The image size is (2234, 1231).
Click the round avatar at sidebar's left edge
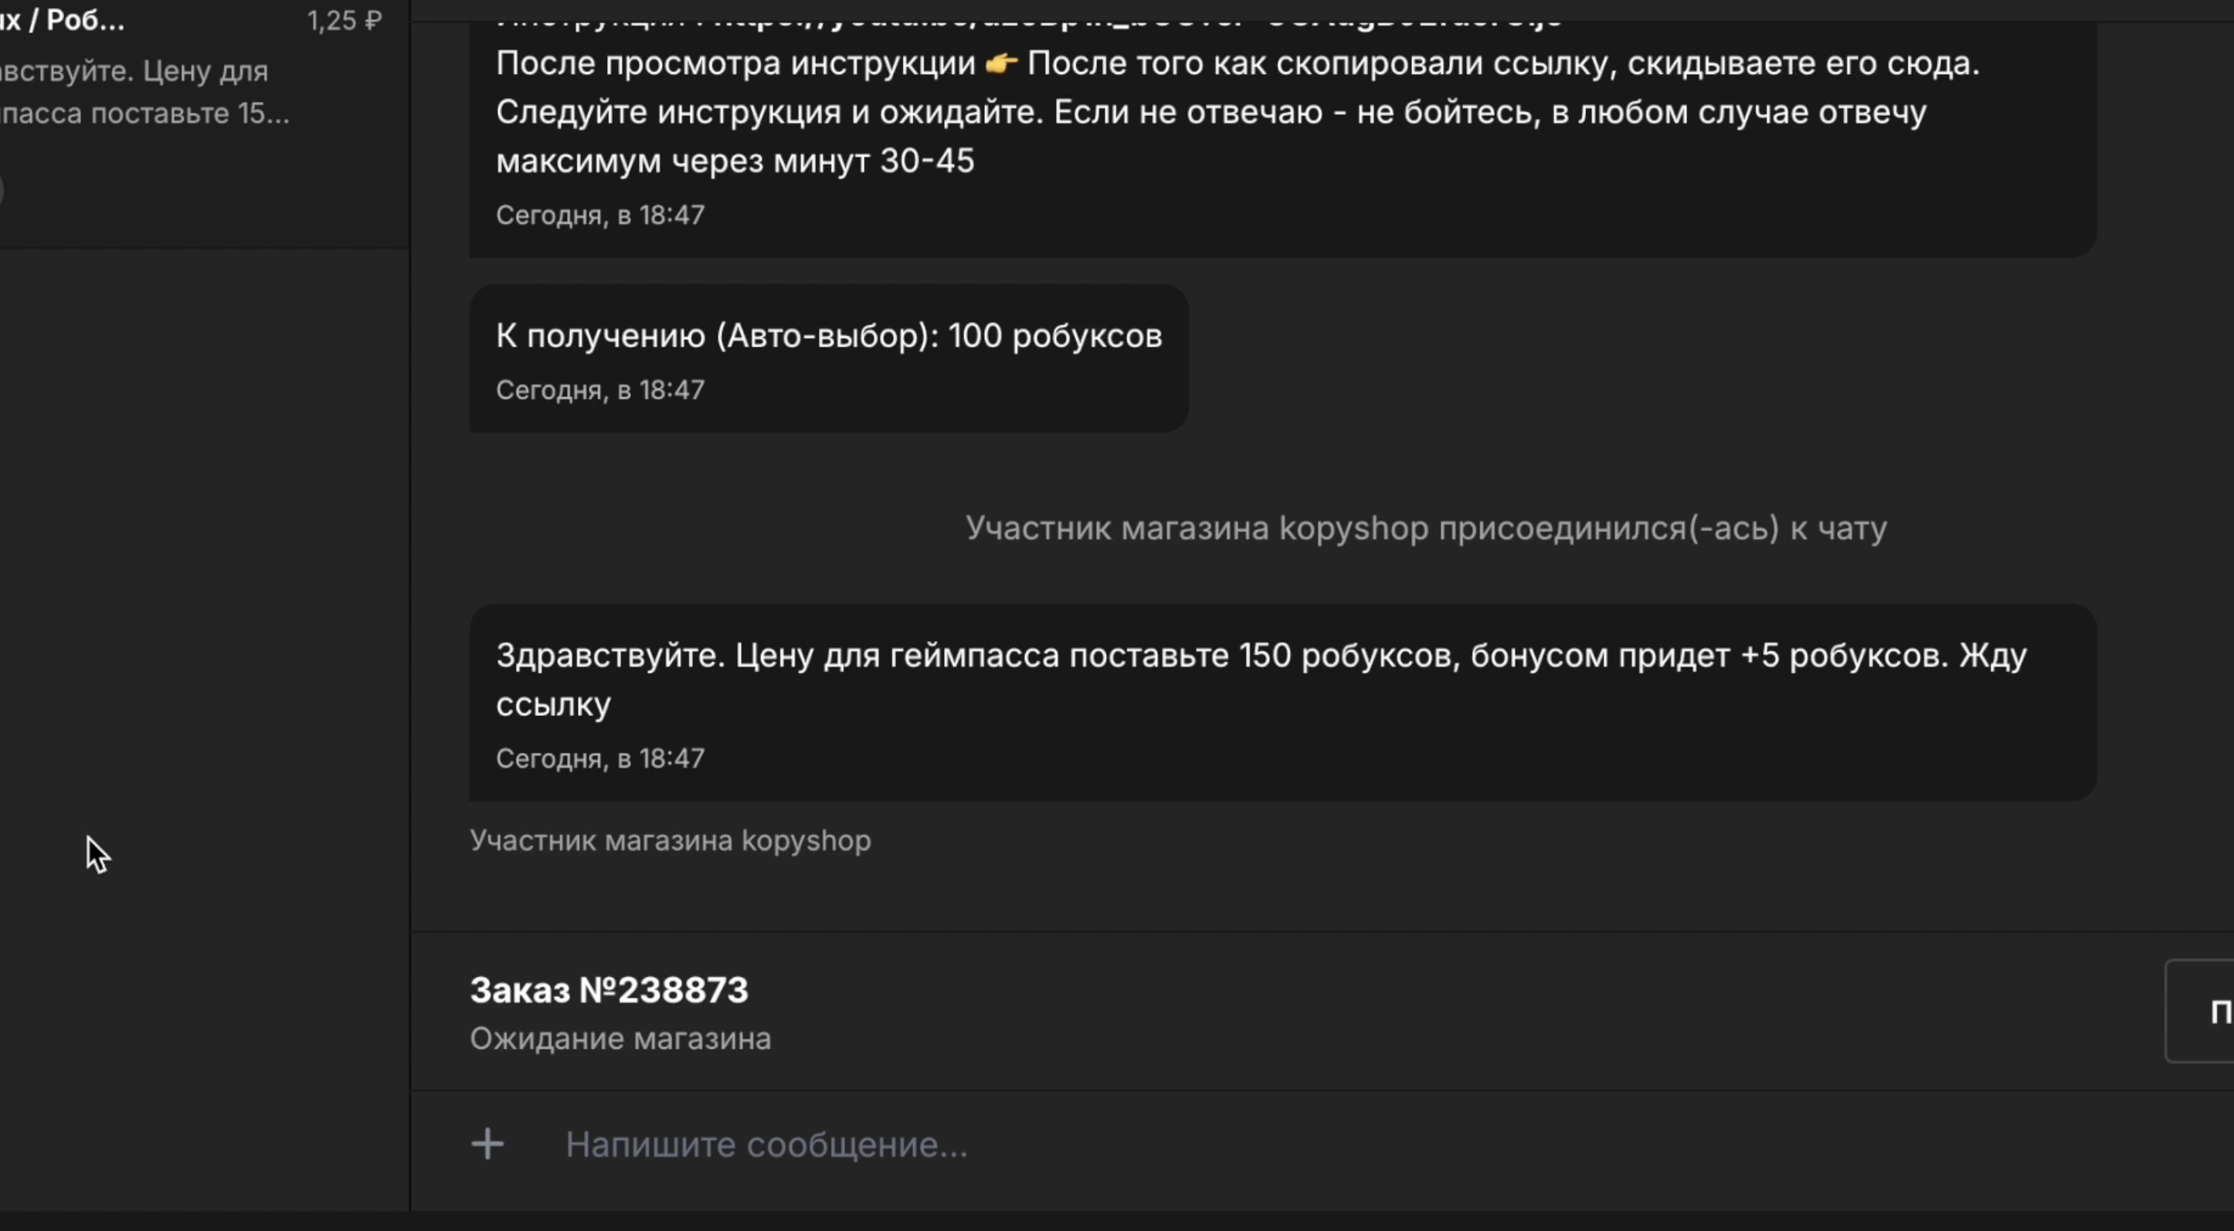pyautogui.click(x=2, y=191)
